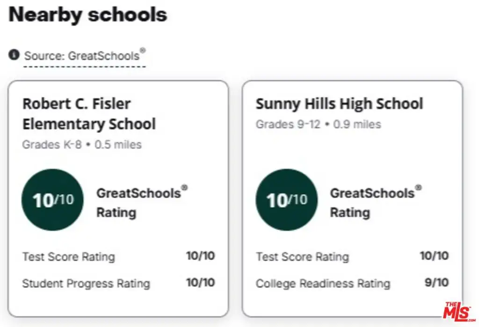Click Sunny Hills Test Score Rating label
This screenshot has width=479, height=327.
tap(303, 256)
